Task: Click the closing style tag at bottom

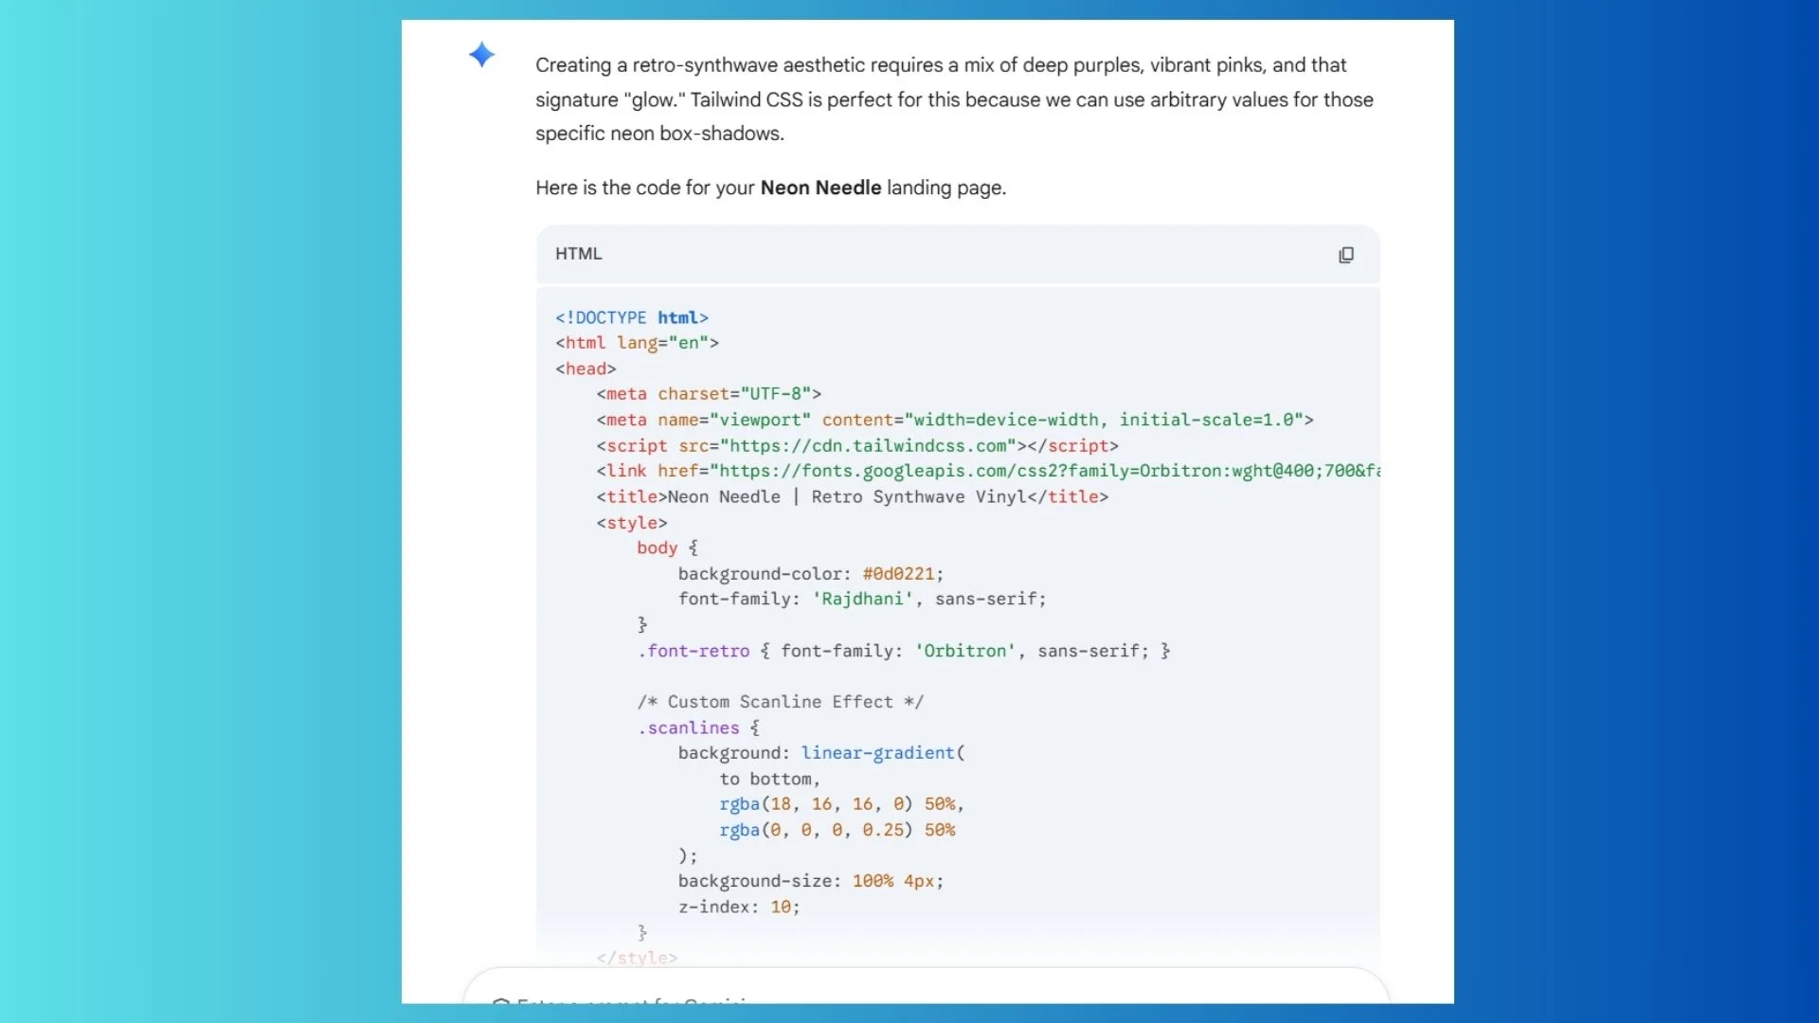Action: 637,958
